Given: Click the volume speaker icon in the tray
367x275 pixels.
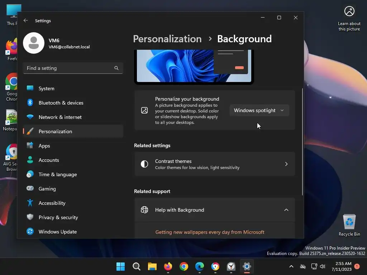Looking at the screenshot, I should pos(323,266).
